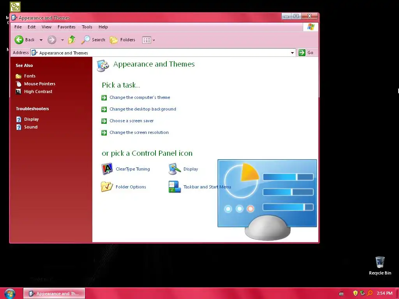Open the Favorites menu
The image size is (399, 299).
66,27
